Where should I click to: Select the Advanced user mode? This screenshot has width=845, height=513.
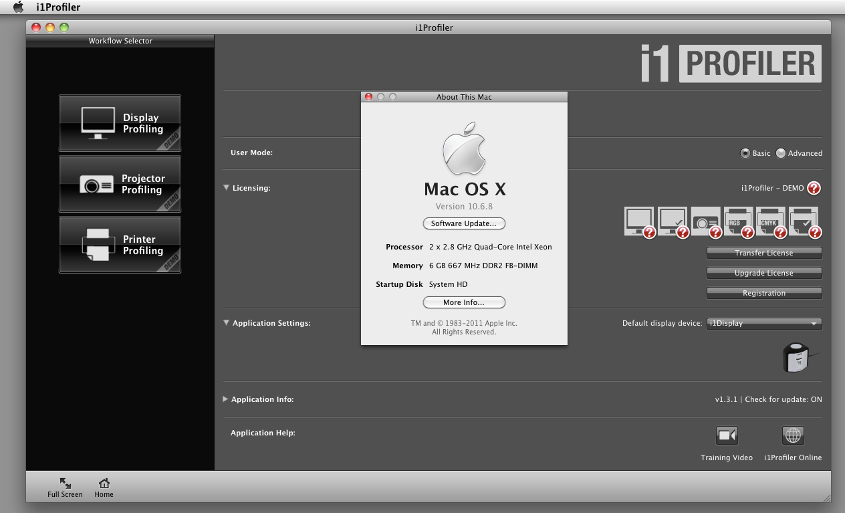coord(781,153)
